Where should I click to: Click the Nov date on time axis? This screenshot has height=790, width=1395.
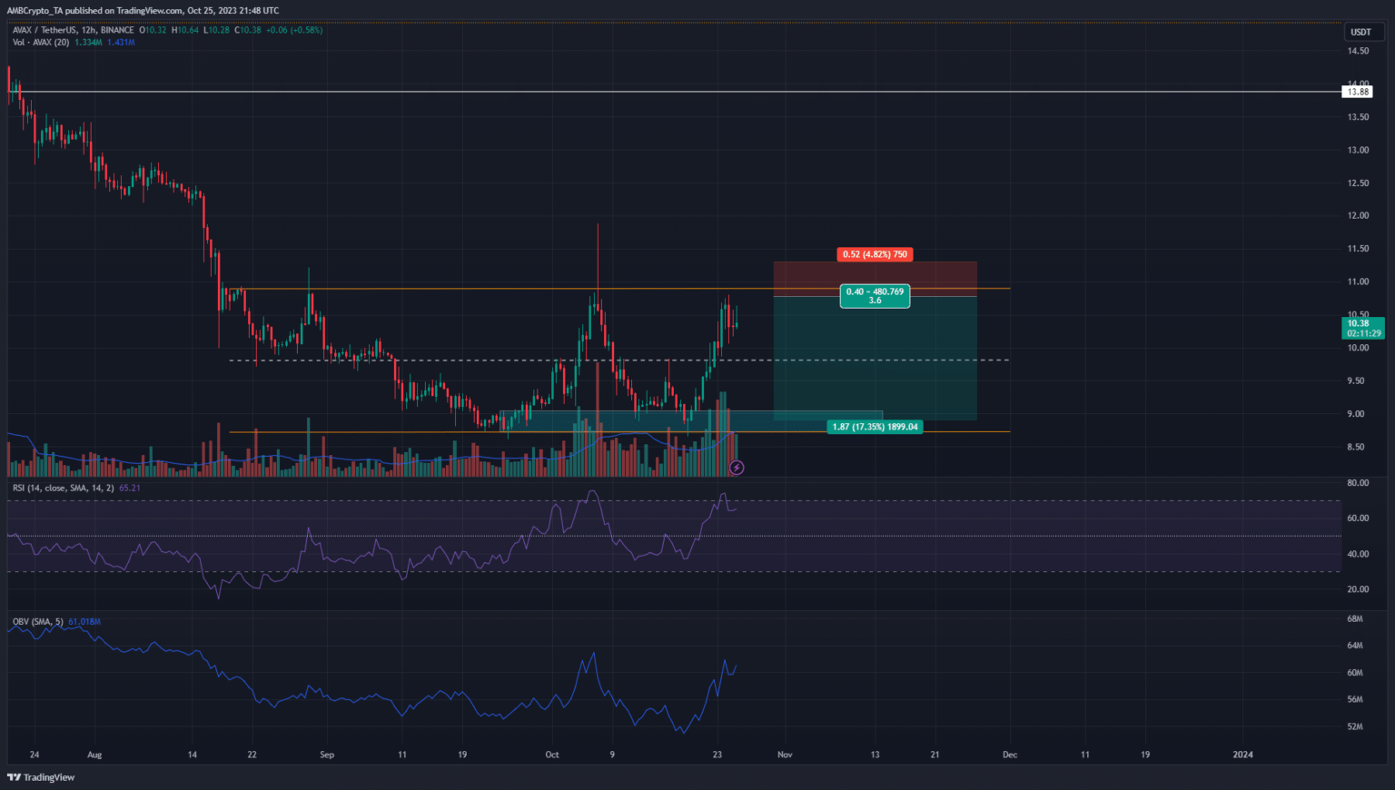pyautogui.click(x=785, y=755)
